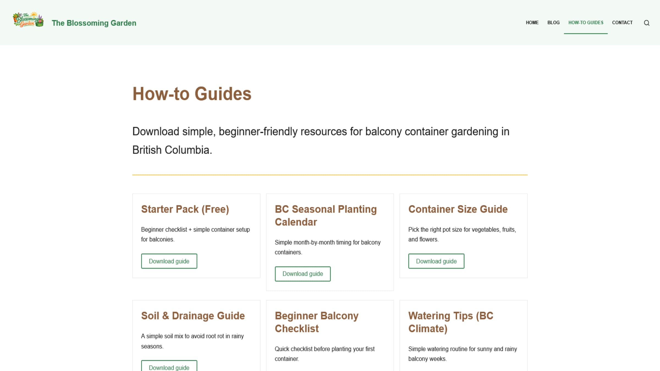Click the Container Size Guide heading
The width and height of the screenshot is (660, 371).
(458, 209)
